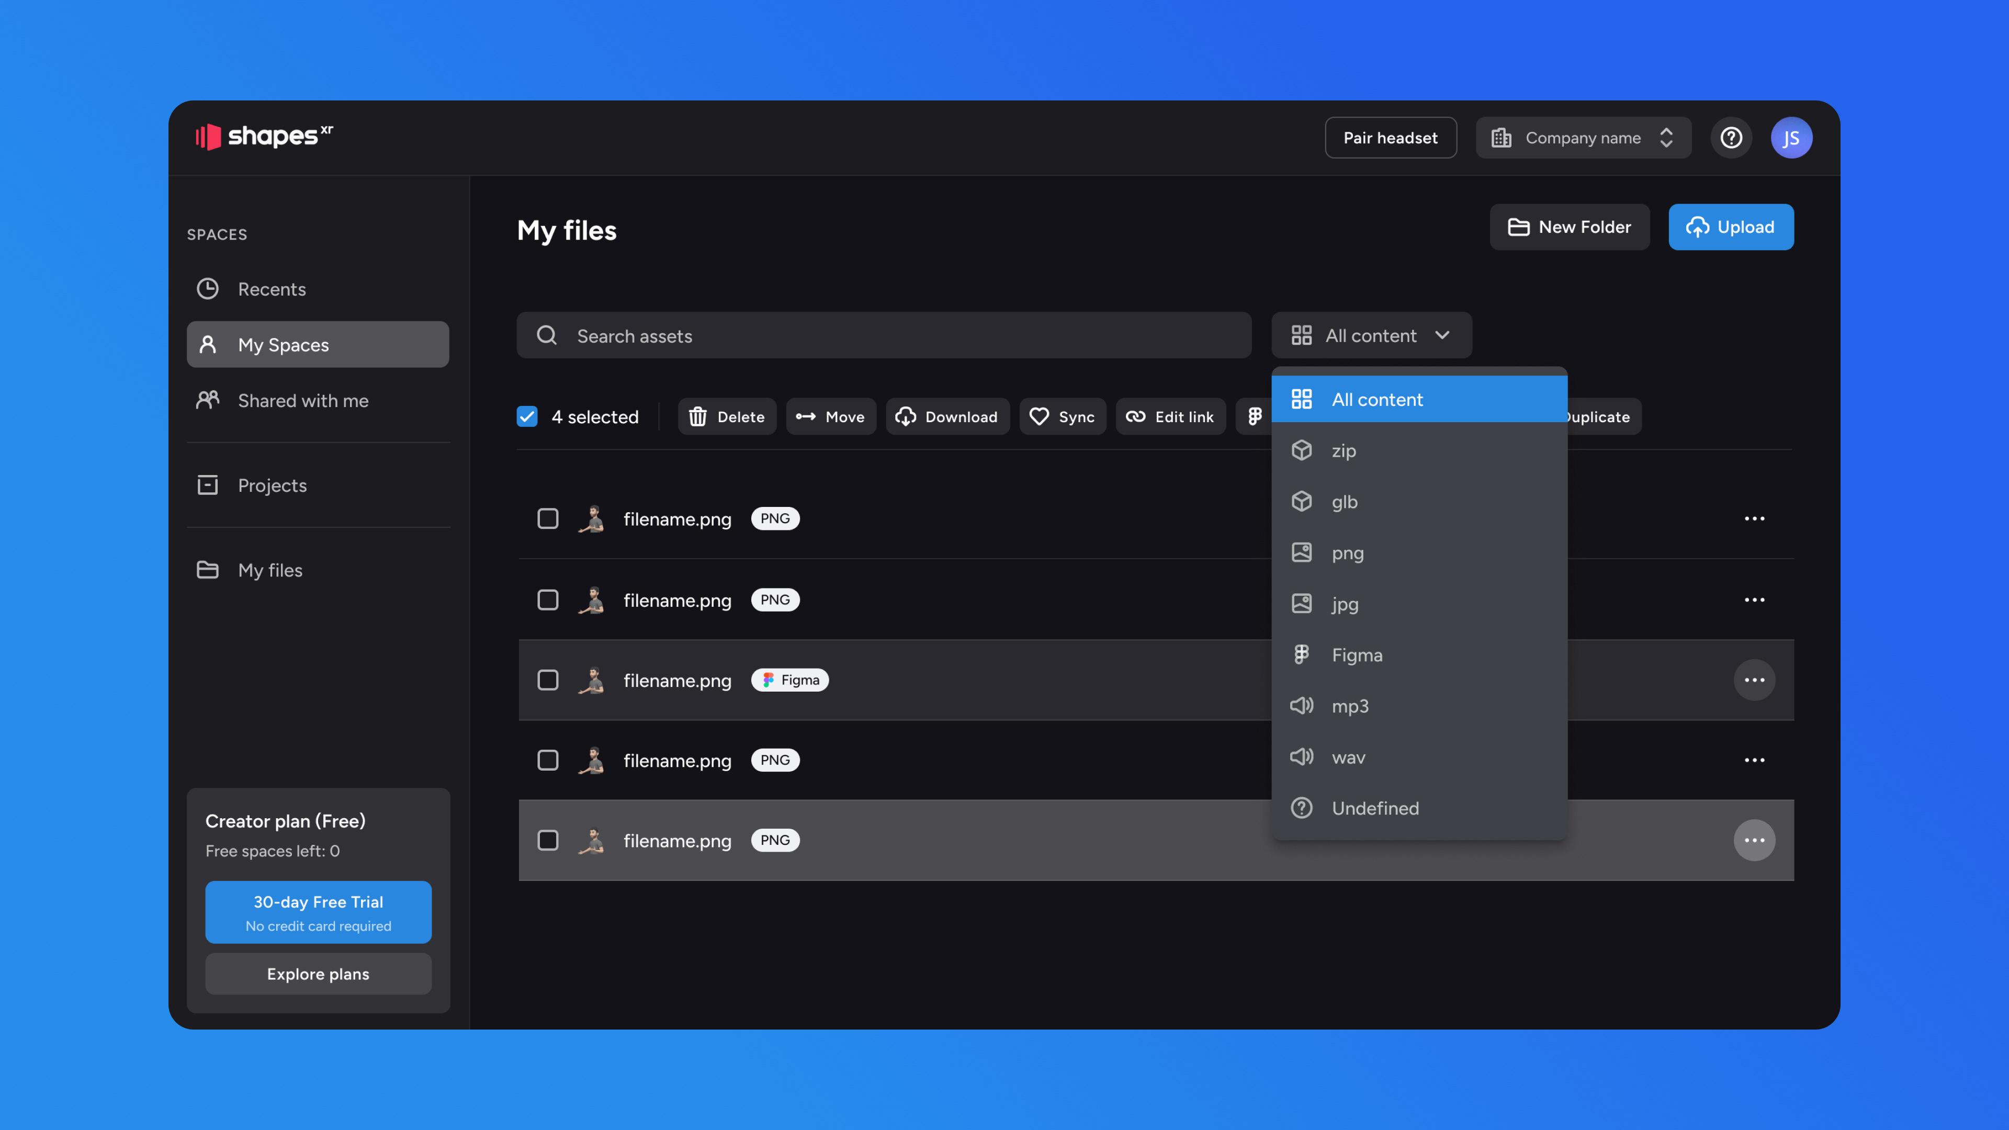This screenshot has height=1130, width=2009.
Task: Click the cloud icon on Download
Action: pyautogui.click(x=906, y=416)
